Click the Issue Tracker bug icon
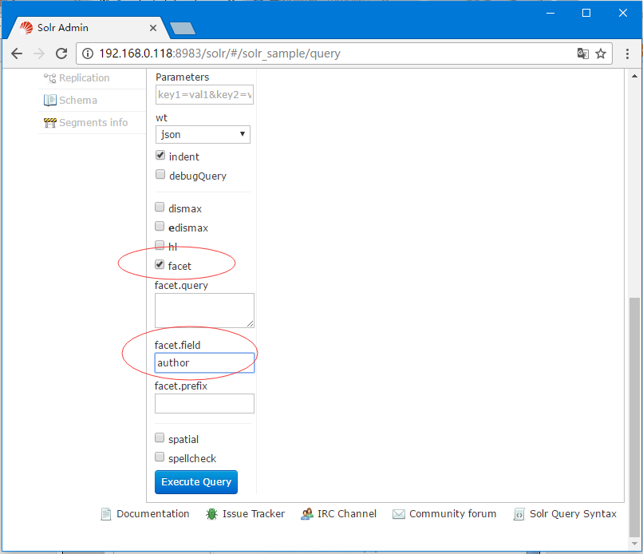This screenshot has height=554, width=643. click(x=211, y=514)
